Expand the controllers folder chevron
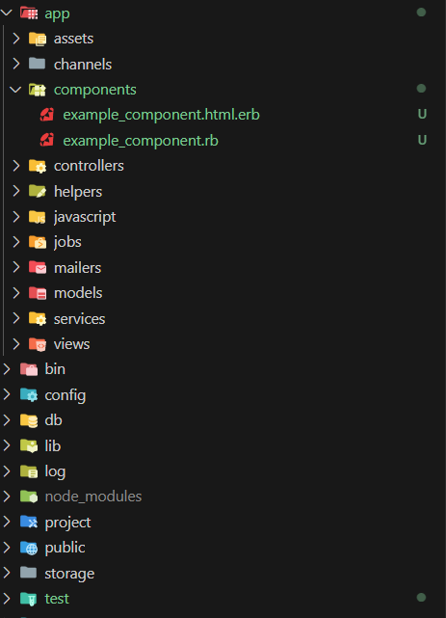 (15, 166)
